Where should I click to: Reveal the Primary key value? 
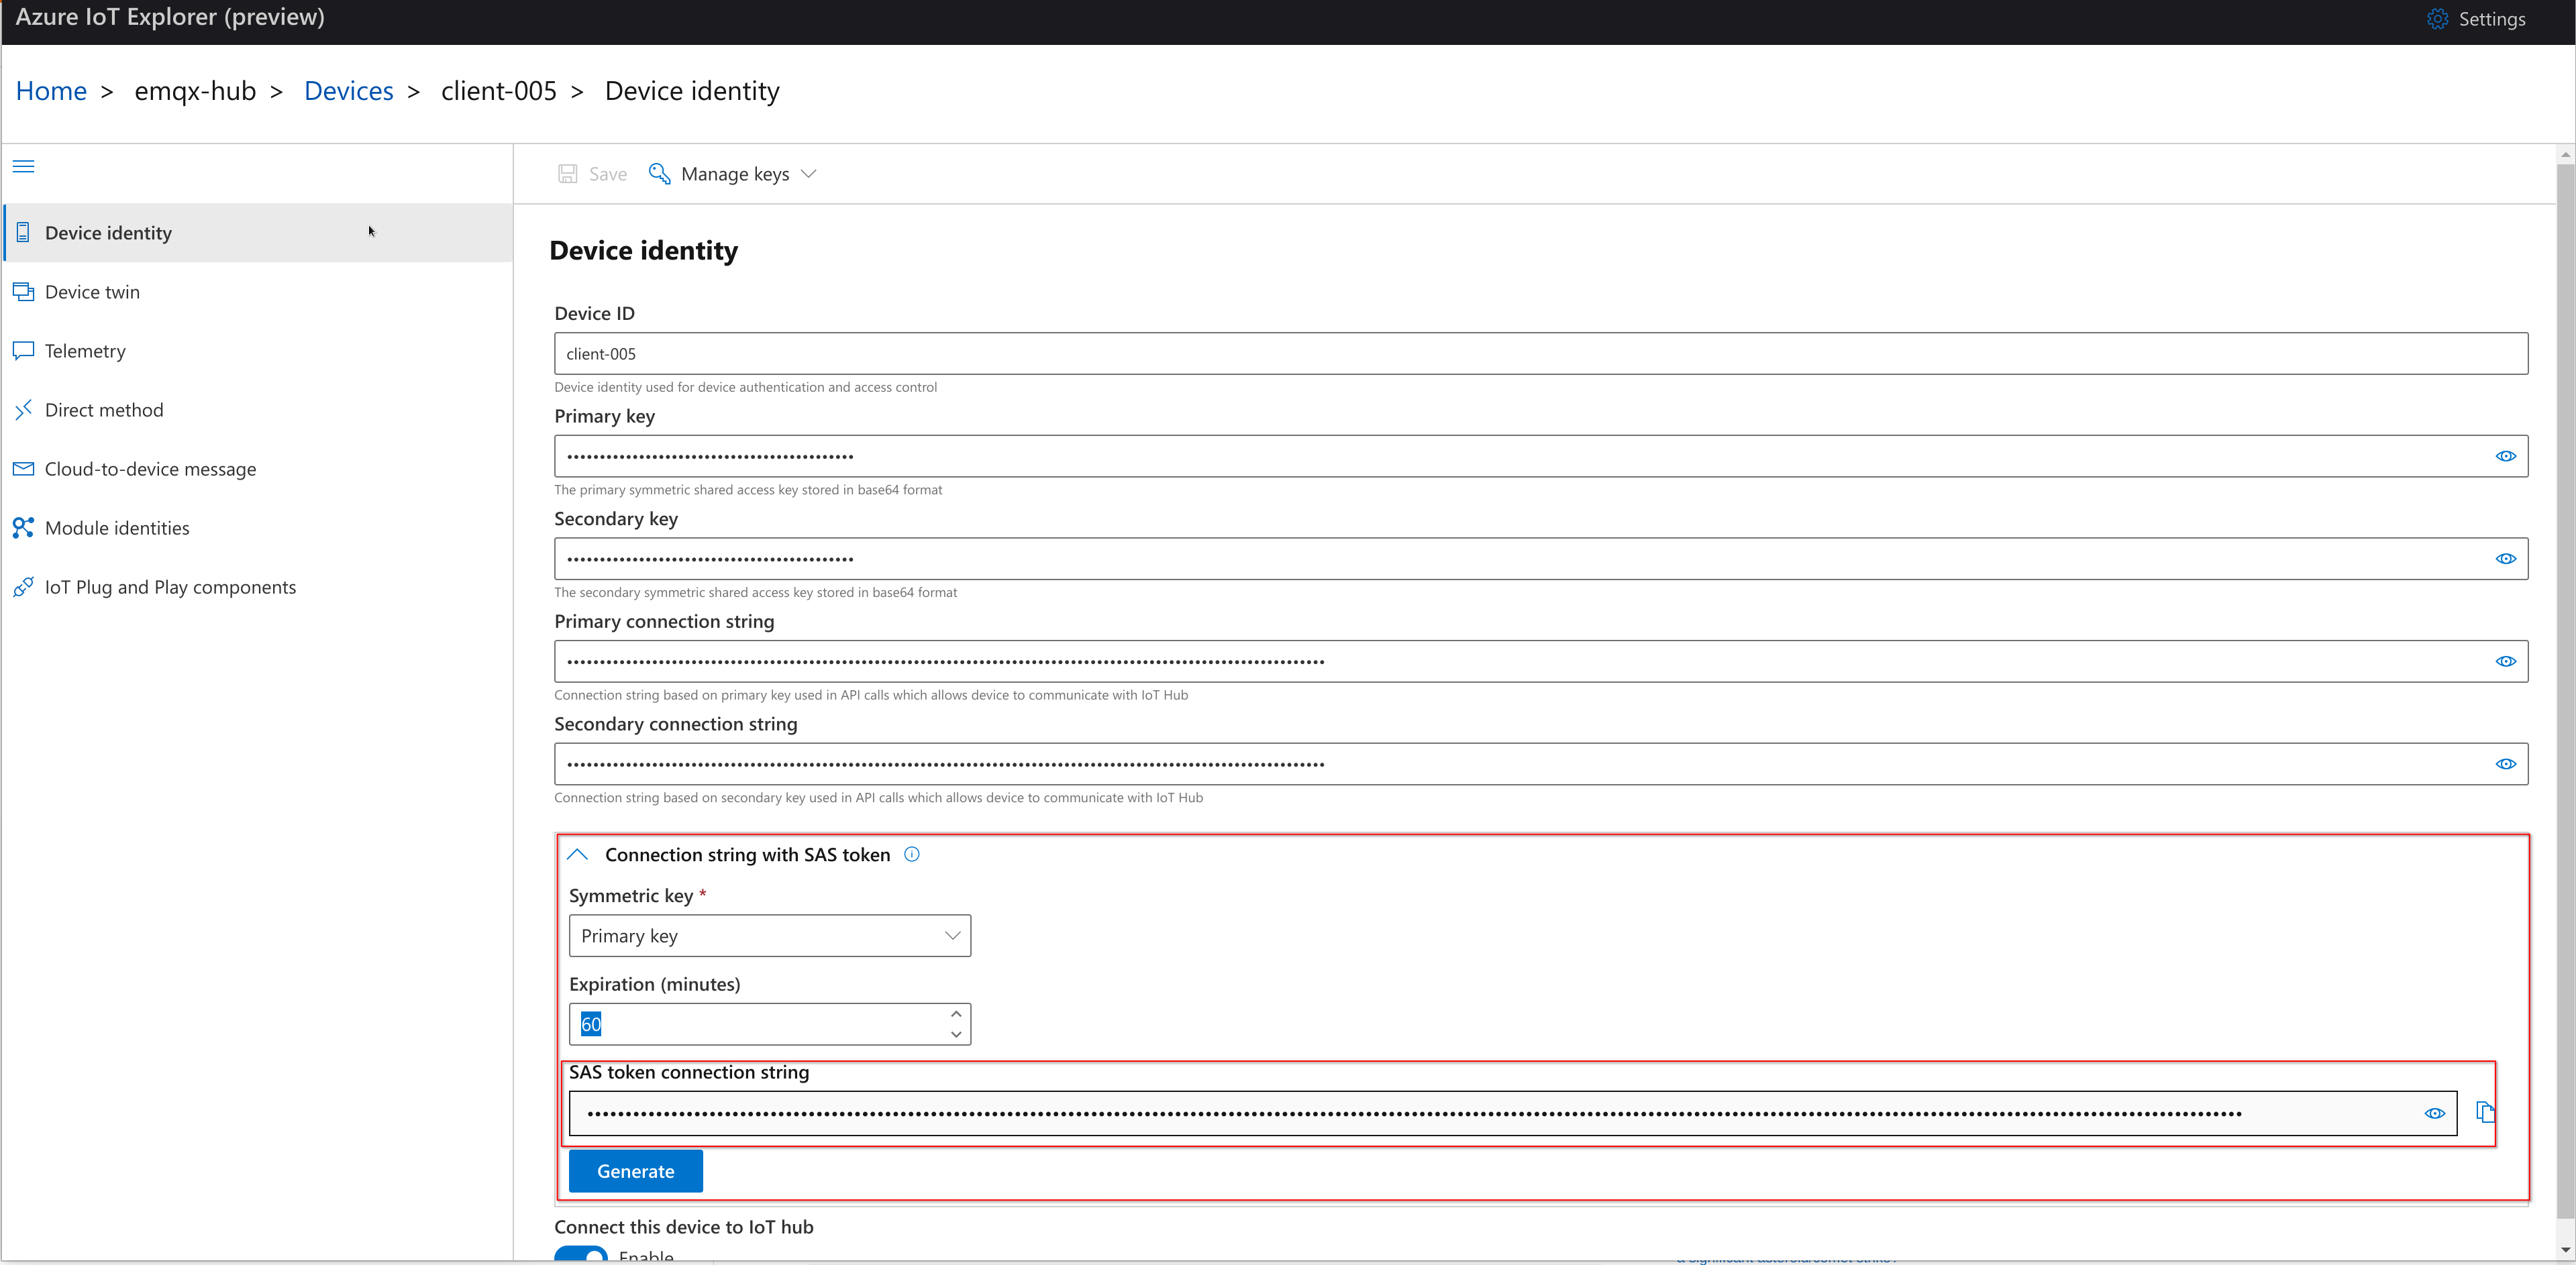click(2506, 455)
